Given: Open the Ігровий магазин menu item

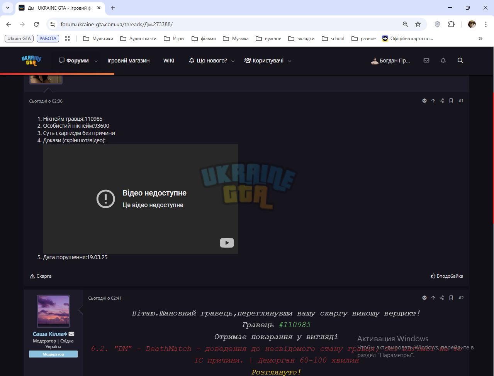Looking at the screenshot, I should (x=128, y=61).
